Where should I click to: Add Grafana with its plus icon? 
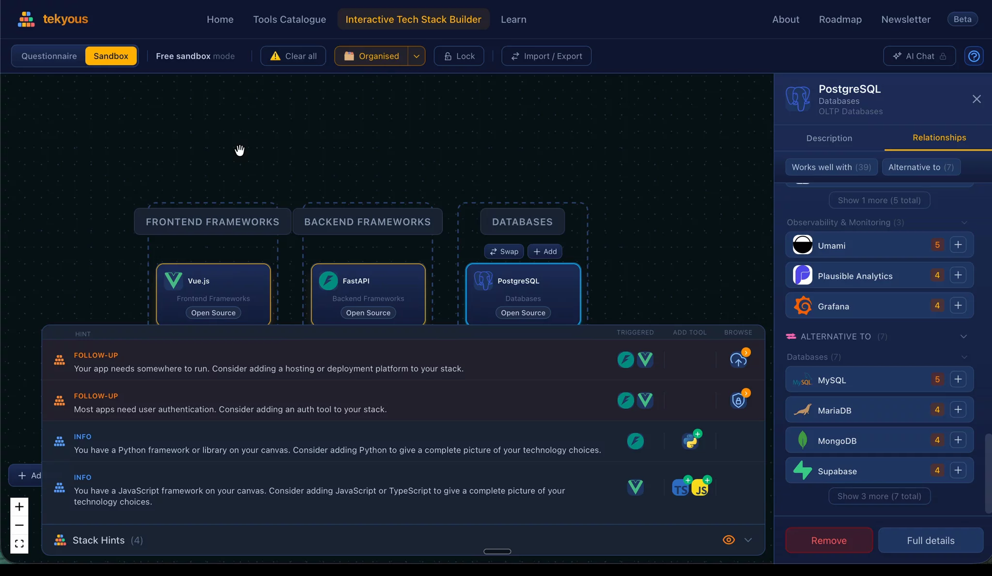(958, 305)
